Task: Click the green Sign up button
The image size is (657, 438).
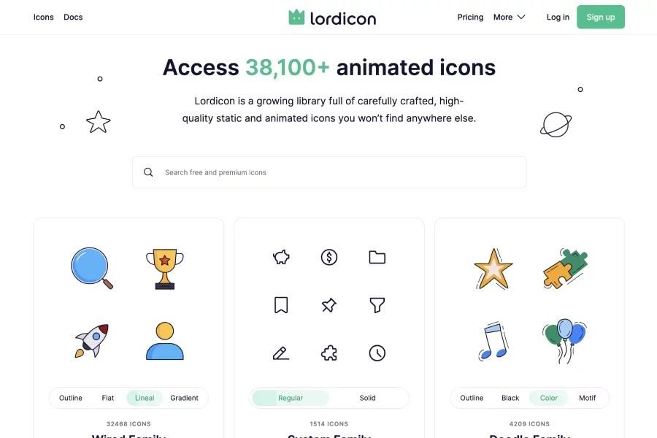Action: pos(601,18)
